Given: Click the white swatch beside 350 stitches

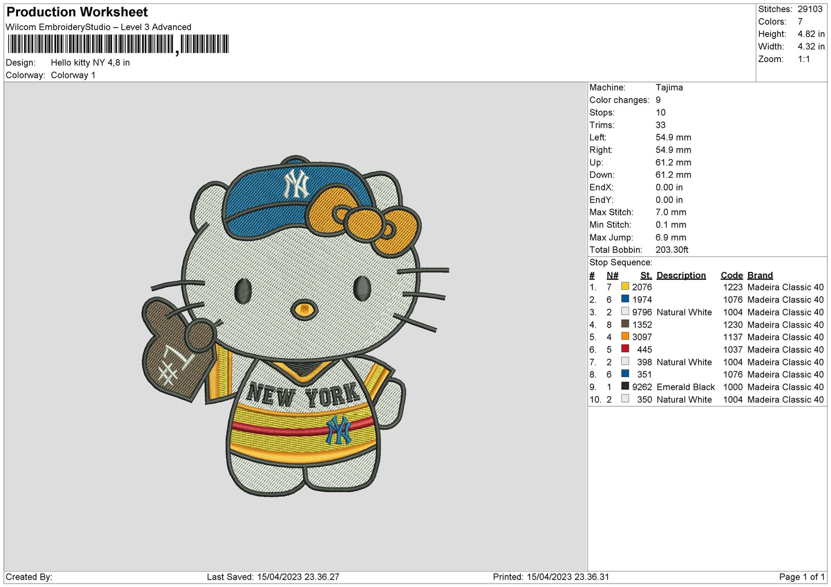Looking at the screenshot, I should 625,399.
